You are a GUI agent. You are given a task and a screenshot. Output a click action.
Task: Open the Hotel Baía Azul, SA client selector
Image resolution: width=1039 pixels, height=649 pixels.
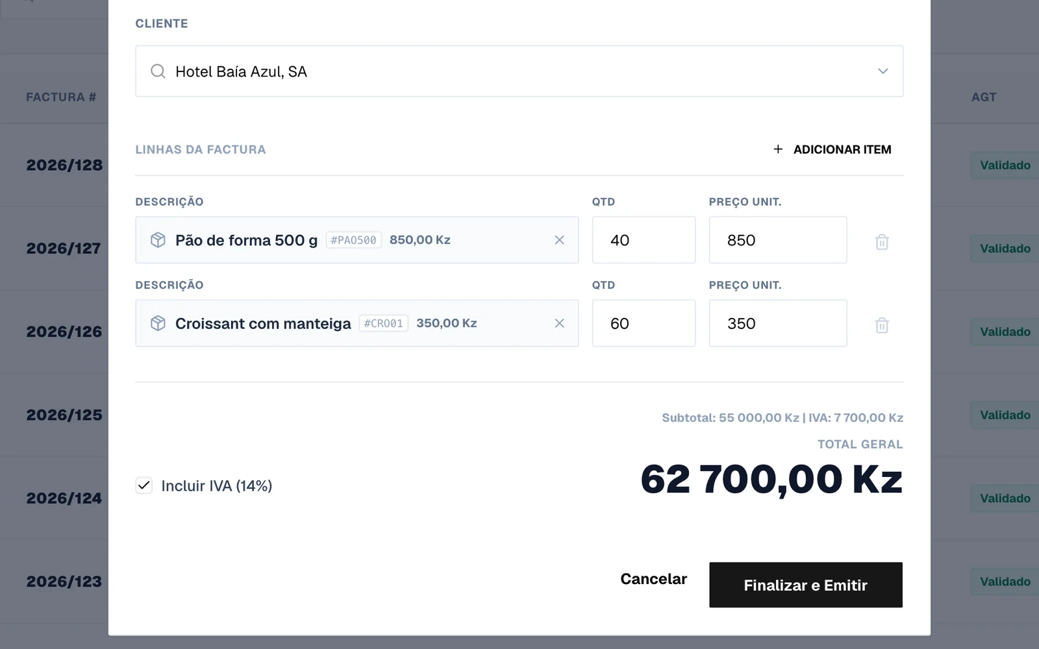click(519, 71)
